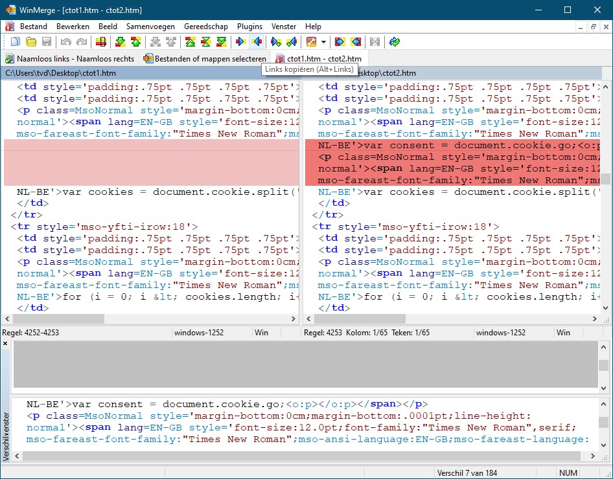Viewport: 613px width, 479px height.
Task: Jump to previous difference icon
Action: coord(135,42)
